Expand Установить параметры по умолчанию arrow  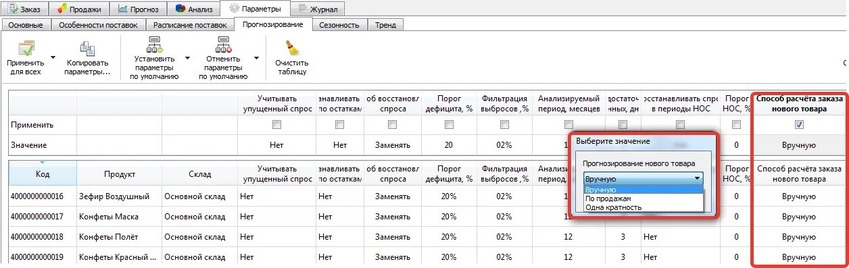(x=187, y=57)
